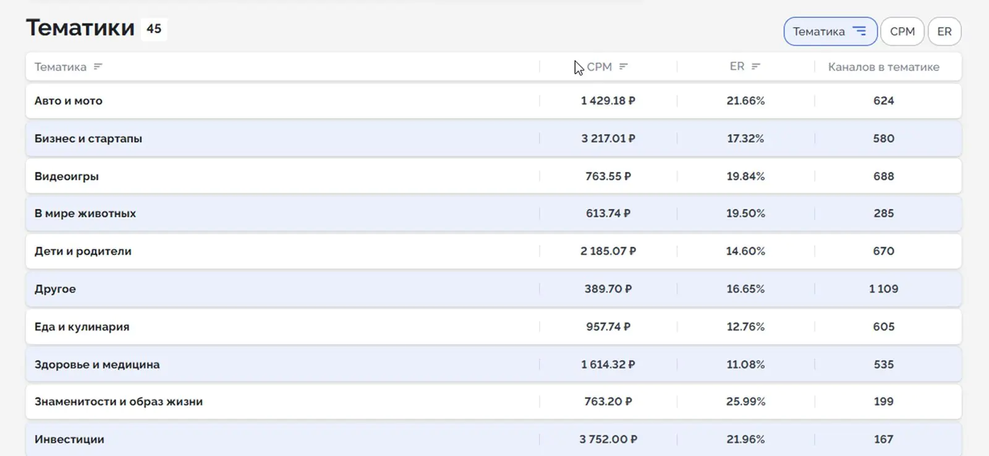The height and width of the screenshot is (456, 989).
Task: Select the Видеоигры topic row
Action: pos(67,176)
